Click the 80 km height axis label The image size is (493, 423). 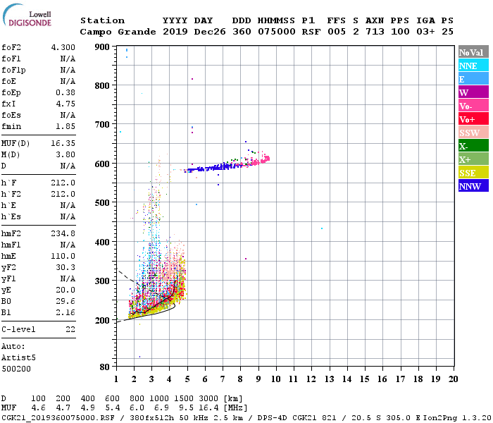click(105, 367)
